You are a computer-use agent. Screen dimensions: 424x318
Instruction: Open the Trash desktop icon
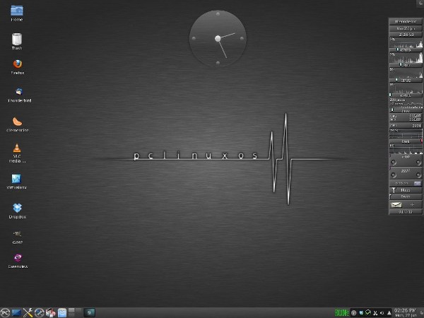pyautogui.click(x=16, y=40)
